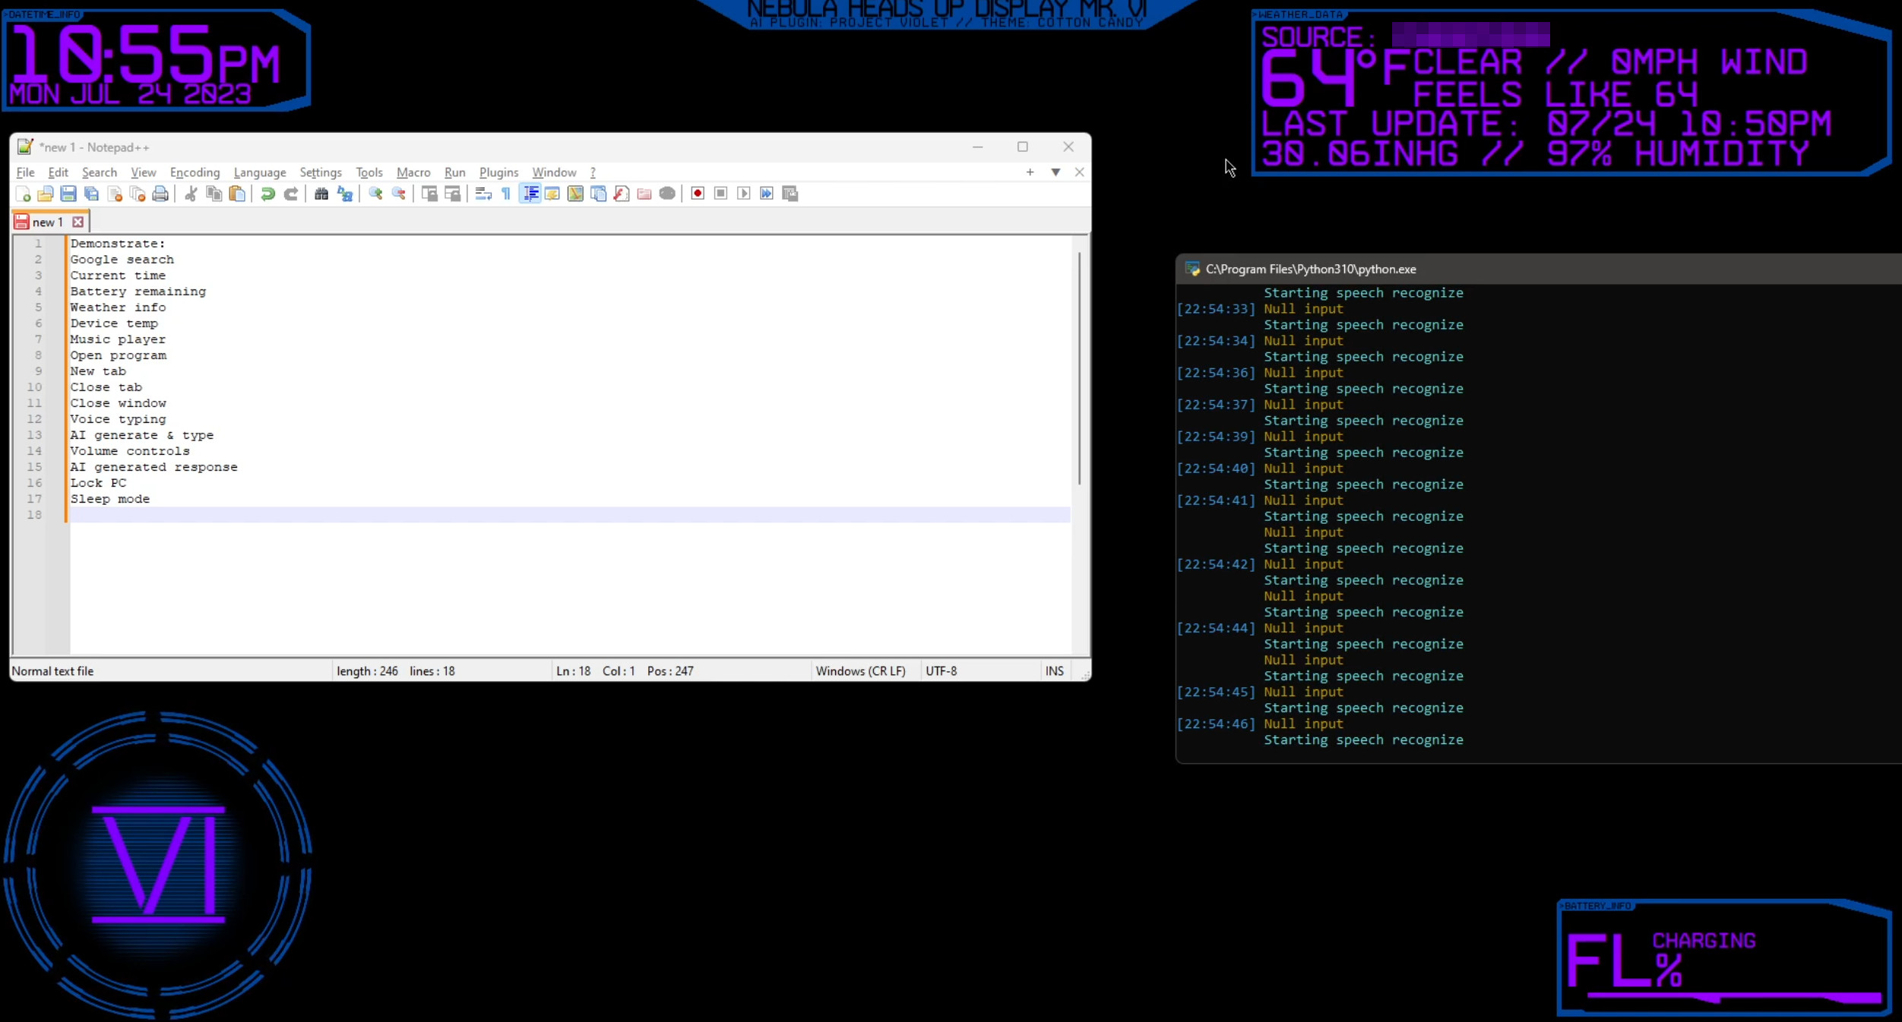Open the Macro menu

413,172
